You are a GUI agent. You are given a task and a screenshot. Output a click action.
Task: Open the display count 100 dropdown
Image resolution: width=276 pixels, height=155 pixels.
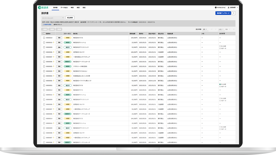point(205,29)
